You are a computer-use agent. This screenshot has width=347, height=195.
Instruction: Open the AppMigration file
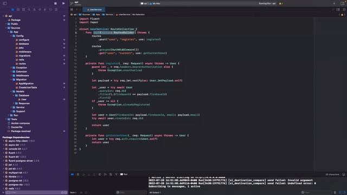point(26,83)
